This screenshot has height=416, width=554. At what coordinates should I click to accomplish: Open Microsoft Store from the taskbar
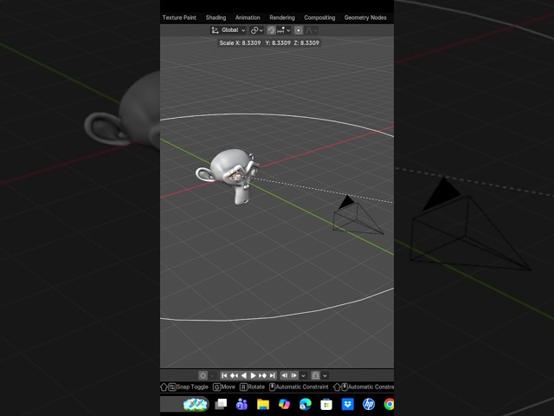326,404
